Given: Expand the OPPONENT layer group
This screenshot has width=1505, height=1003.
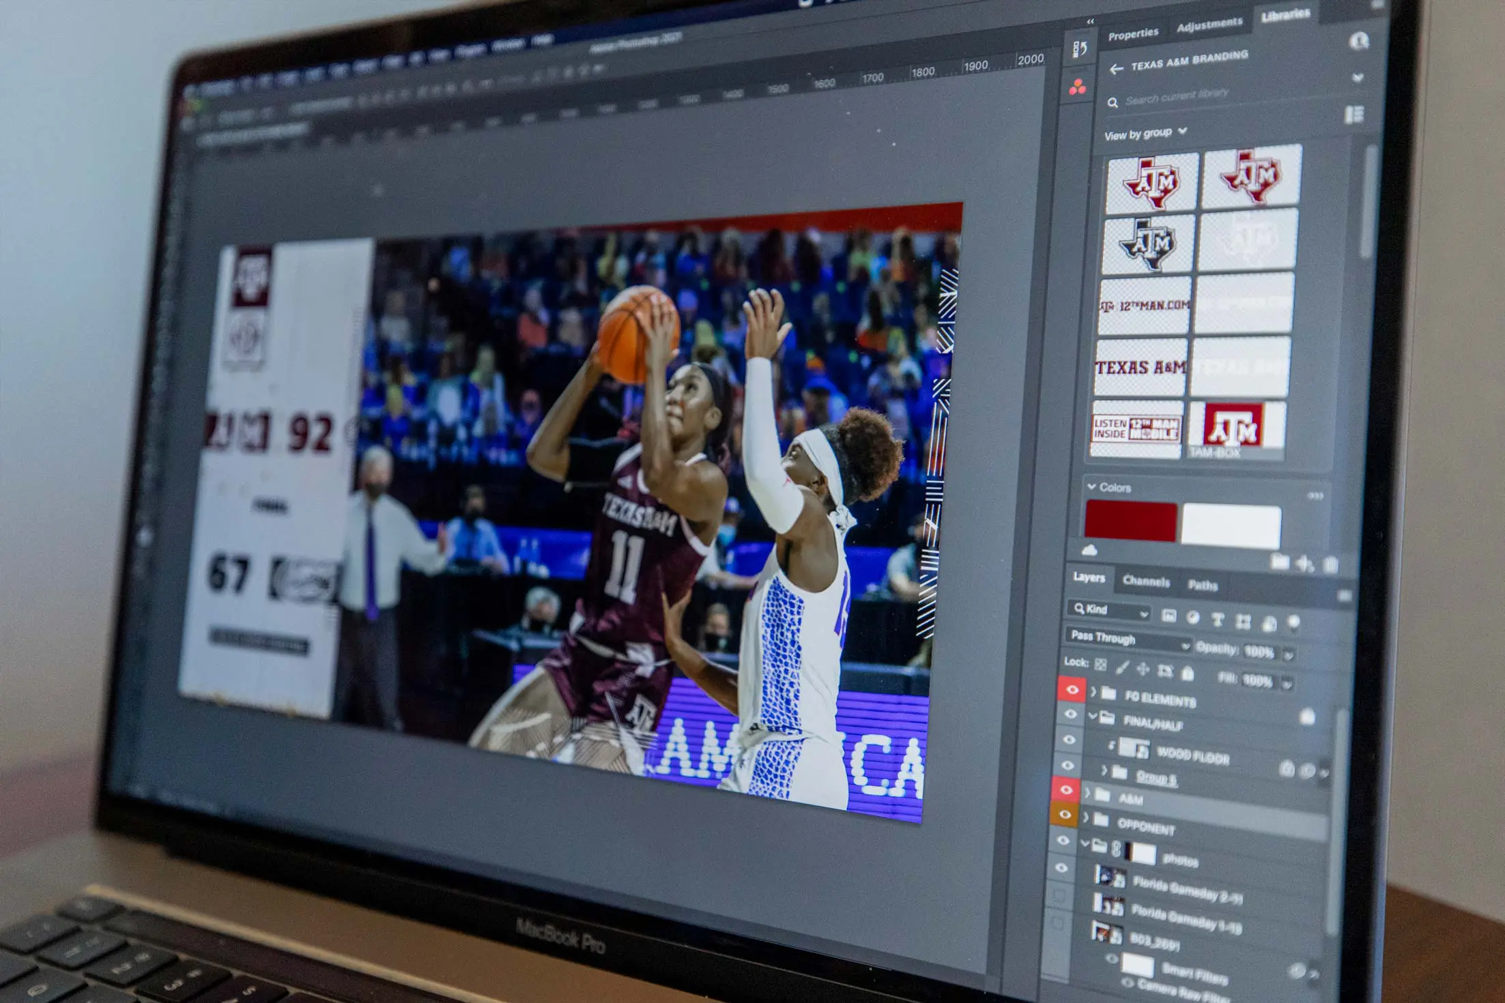Looking at the screenshot, I should point(1086,817).
